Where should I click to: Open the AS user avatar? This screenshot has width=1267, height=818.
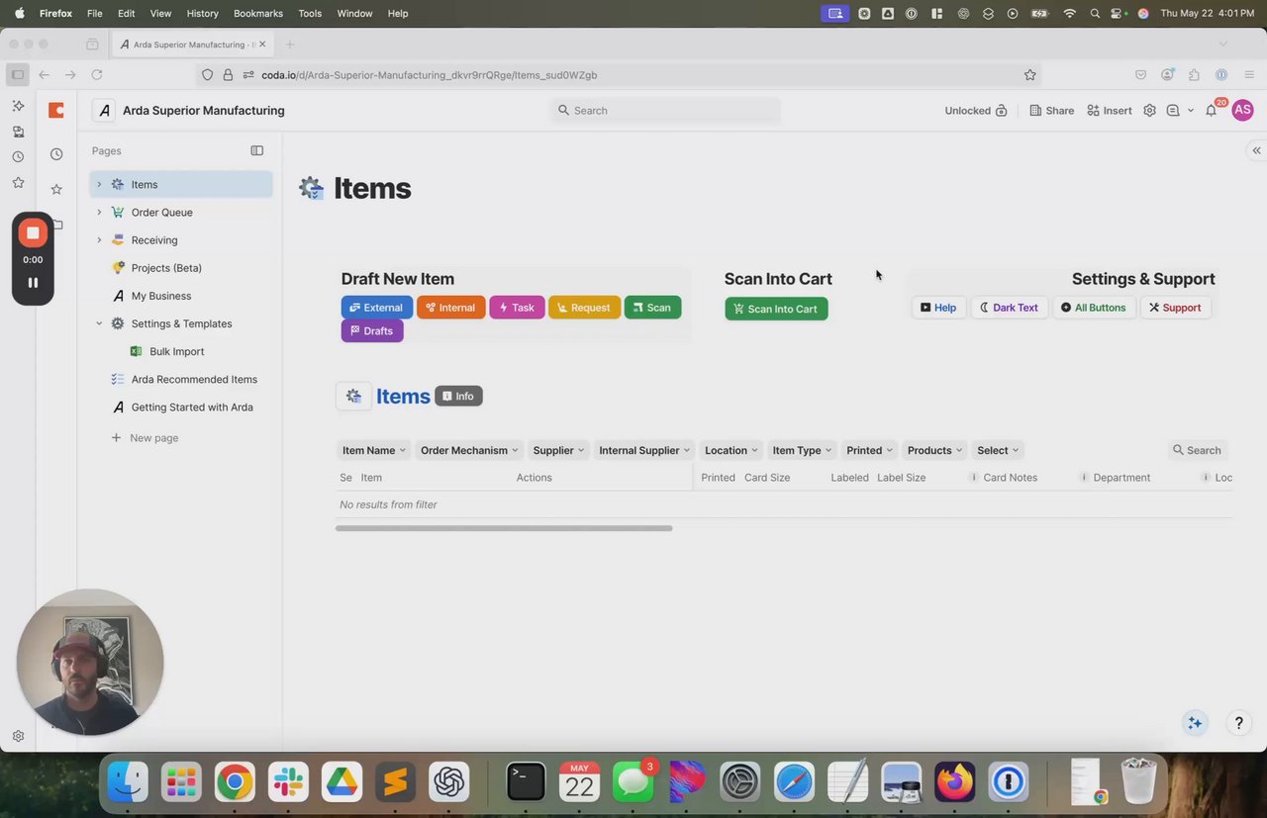coord(1242,110)
